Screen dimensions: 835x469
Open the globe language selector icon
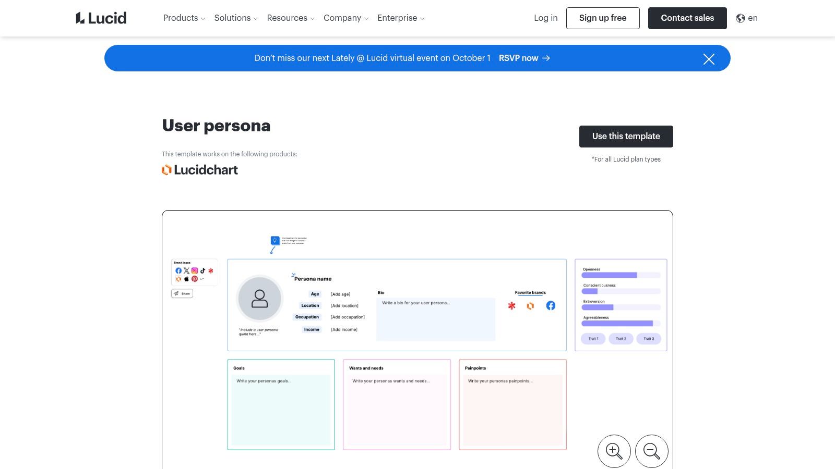(x=741, y=18)
